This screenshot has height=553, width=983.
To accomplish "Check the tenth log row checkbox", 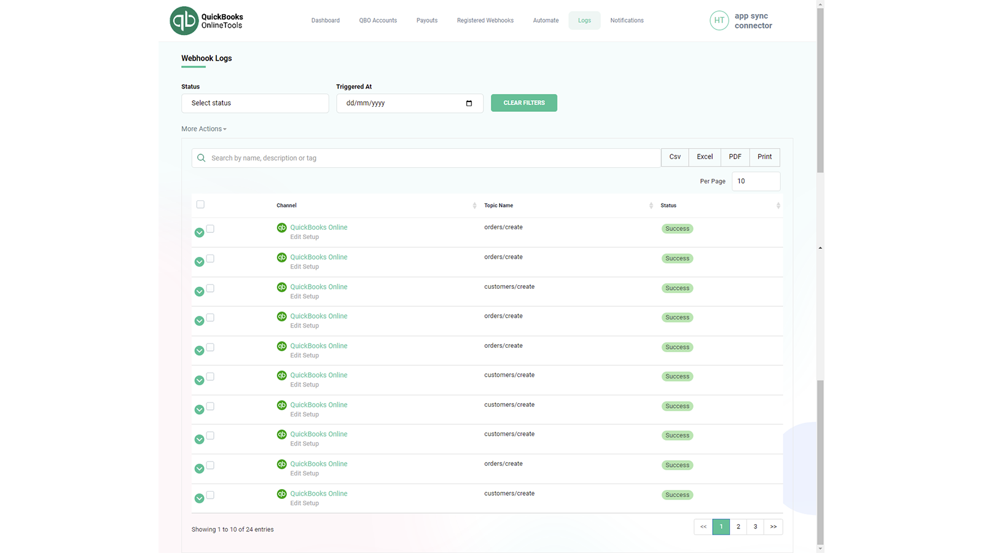I will [210, 495].
